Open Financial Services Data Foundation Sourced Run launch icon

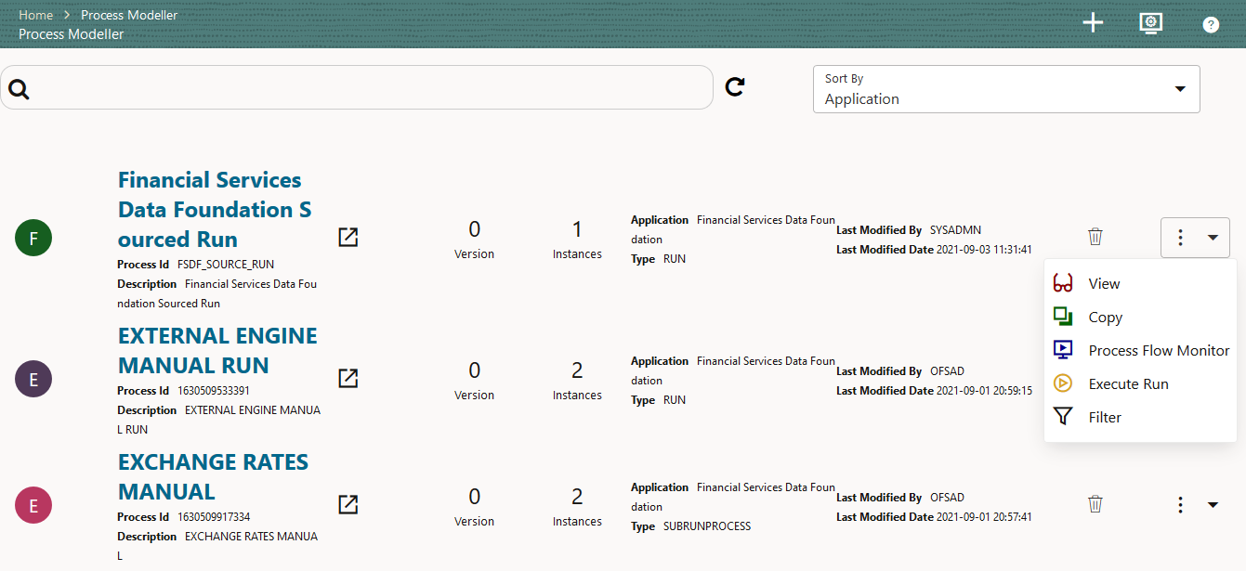(348, 238)
